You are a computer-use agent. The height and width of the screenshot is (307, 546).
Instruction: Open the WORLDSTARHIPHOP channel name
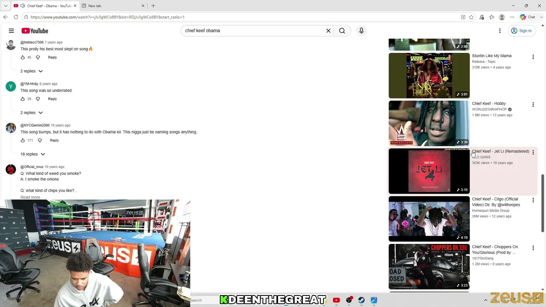(x=489, y=109)
